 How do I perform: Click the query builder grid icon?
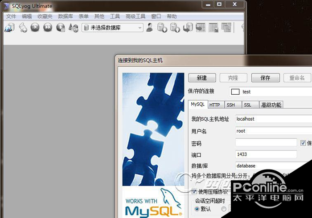213,28
